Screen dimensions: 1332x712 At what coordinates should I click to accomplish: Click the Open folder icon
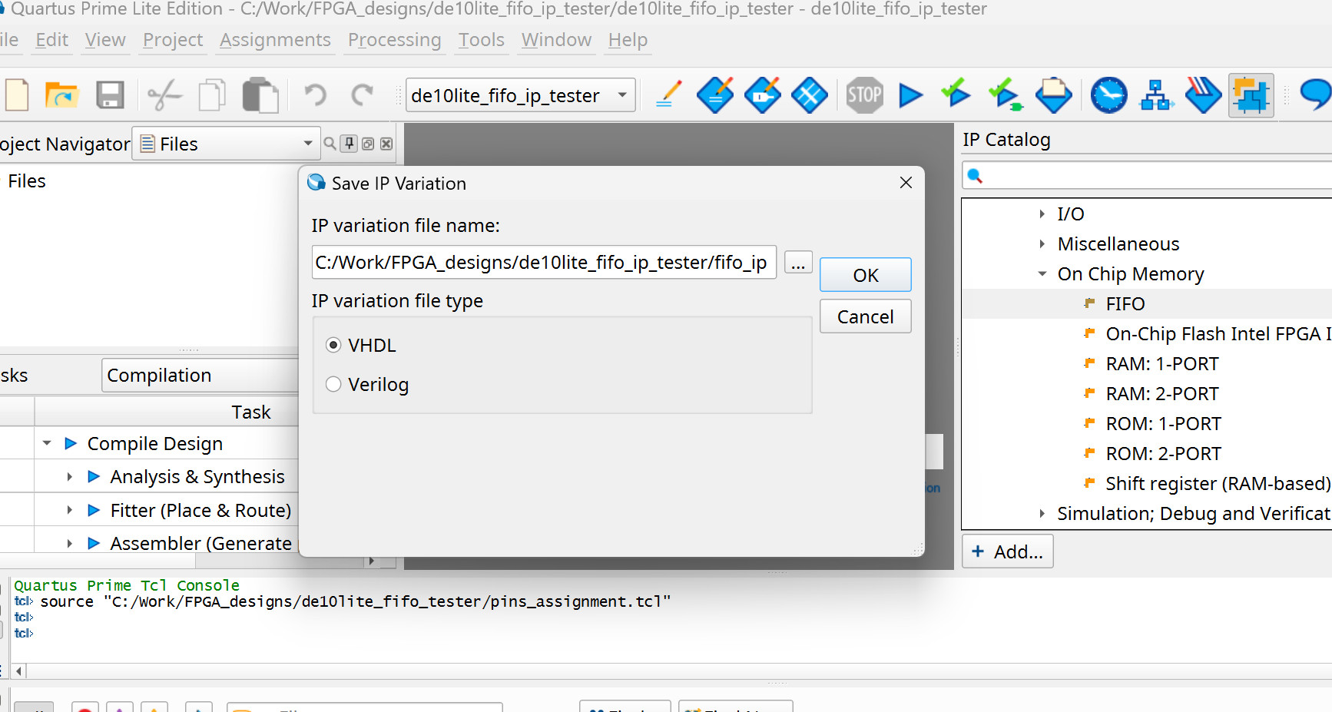[61, 95]
